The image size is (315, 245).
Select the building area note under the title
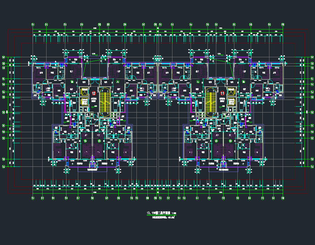(x=163, y=217)
